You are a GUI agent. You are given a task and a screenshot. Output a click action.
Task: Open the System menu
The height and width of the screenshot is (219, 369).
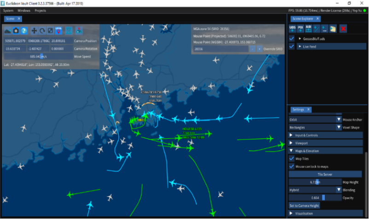[x=8, y=11]
